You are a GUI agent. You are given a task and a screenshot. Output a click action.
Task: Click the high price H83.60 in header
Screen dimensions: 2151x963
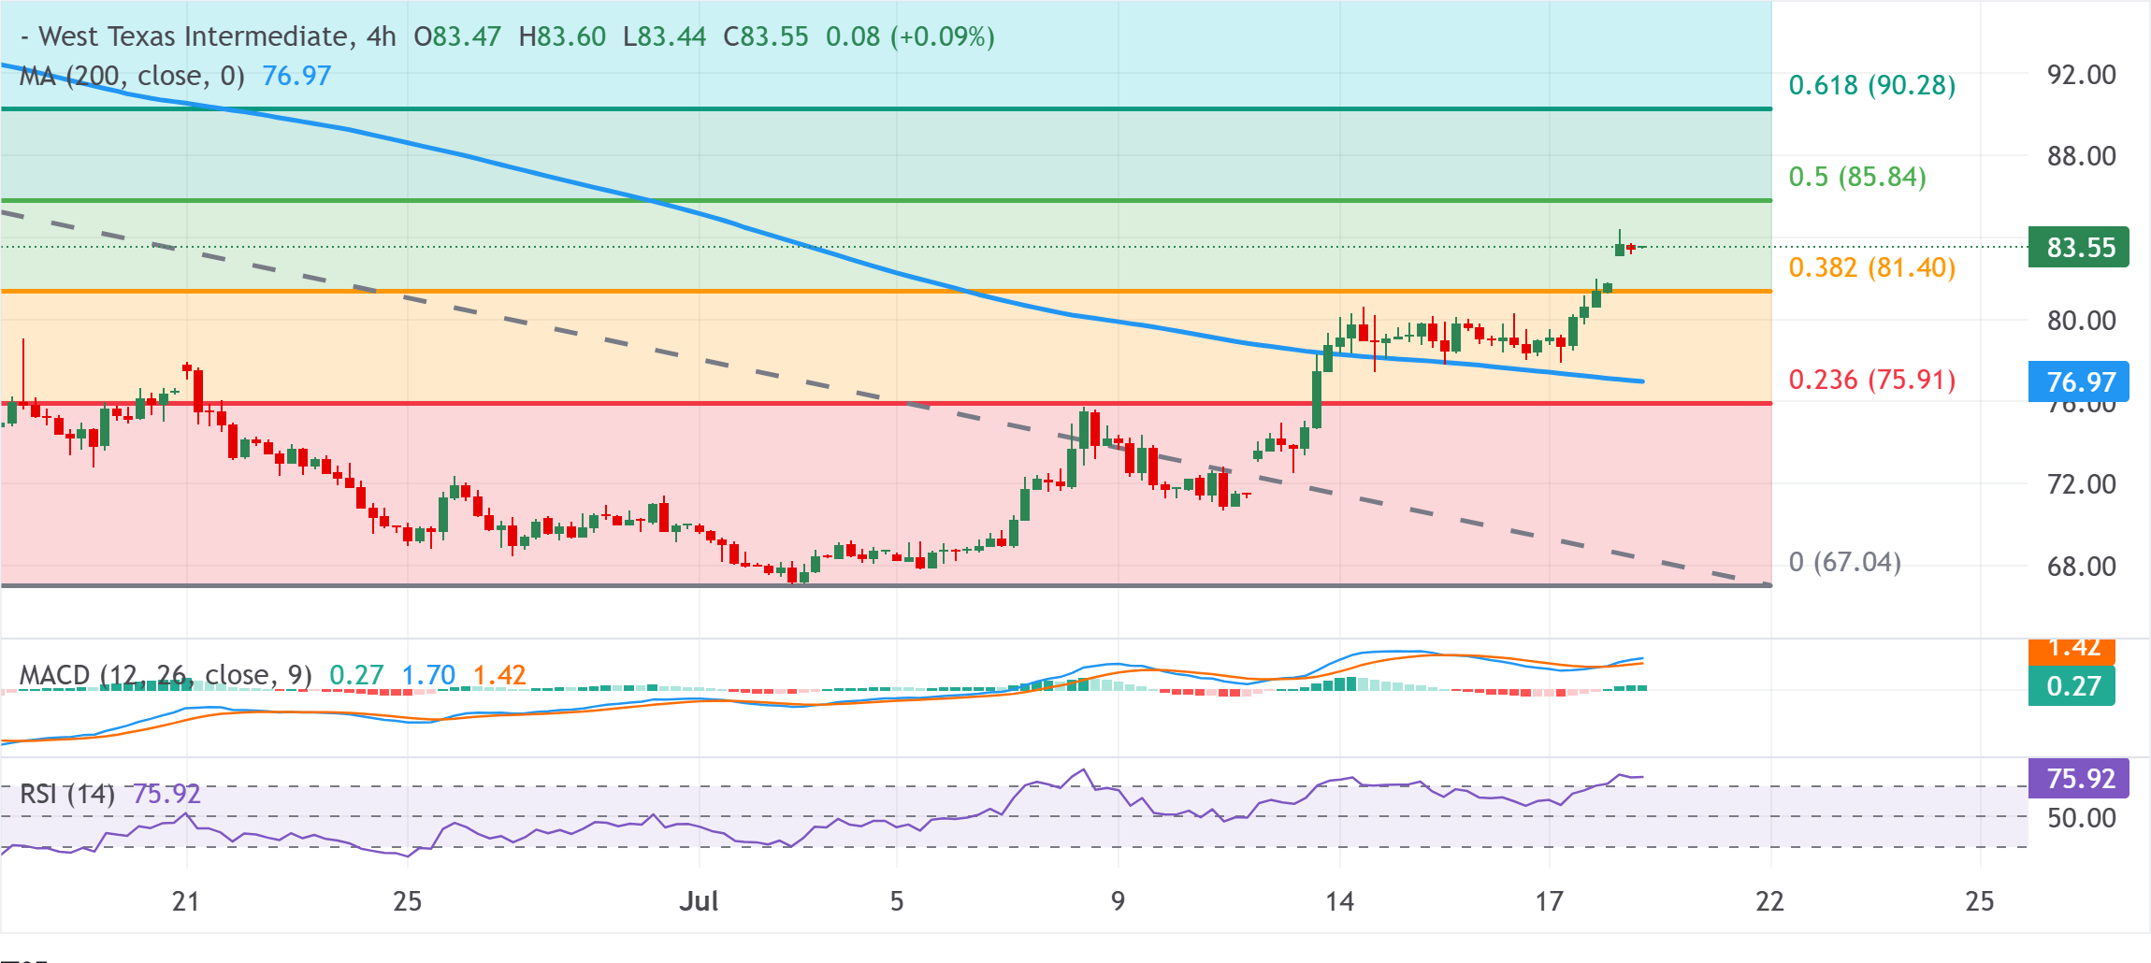(562, 36)
